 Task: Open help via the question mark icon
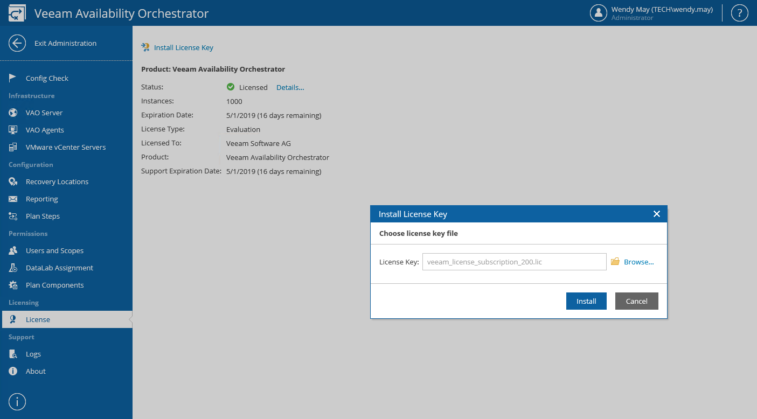739,13
